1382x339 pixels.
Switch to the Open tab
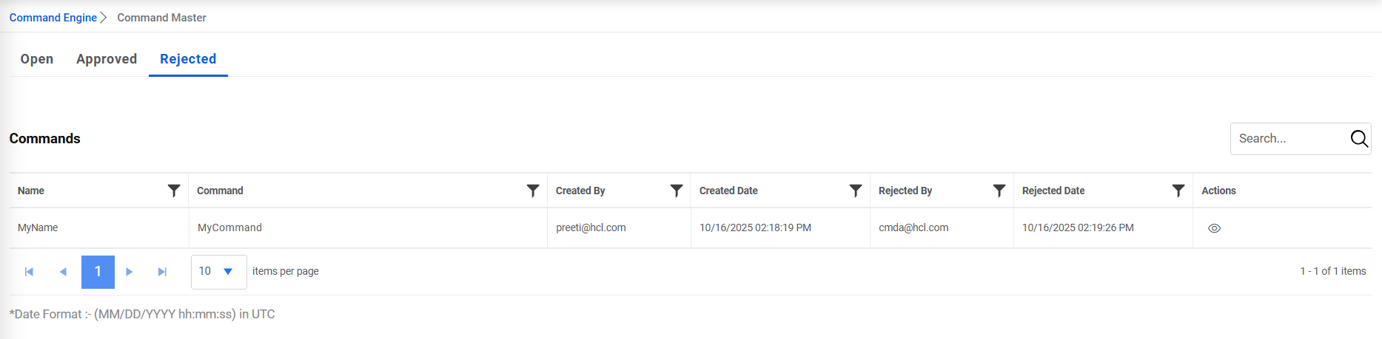[x=37, y=59]
